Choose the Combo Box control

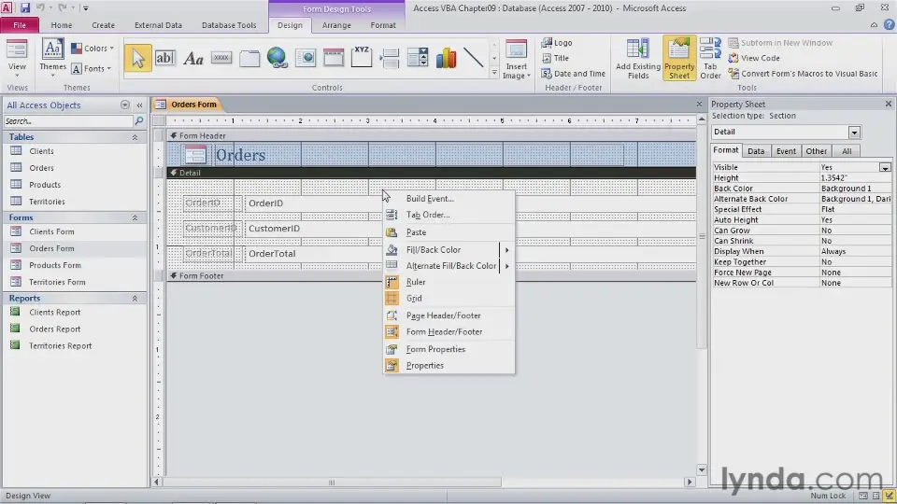click(x=418, y=58)
